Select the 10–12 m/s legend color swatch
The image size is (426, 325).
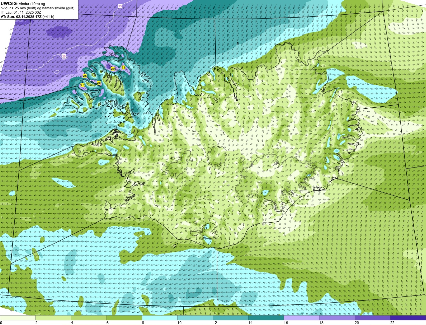pyautogui.click(x=195, y=318)
